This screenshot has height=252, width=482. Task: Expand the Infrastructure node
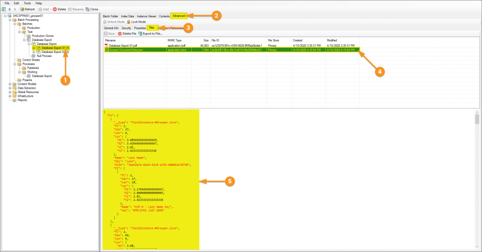[x=10, y=96]
